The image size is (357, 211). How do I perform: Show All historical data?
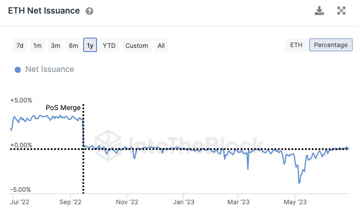(161, 45)
